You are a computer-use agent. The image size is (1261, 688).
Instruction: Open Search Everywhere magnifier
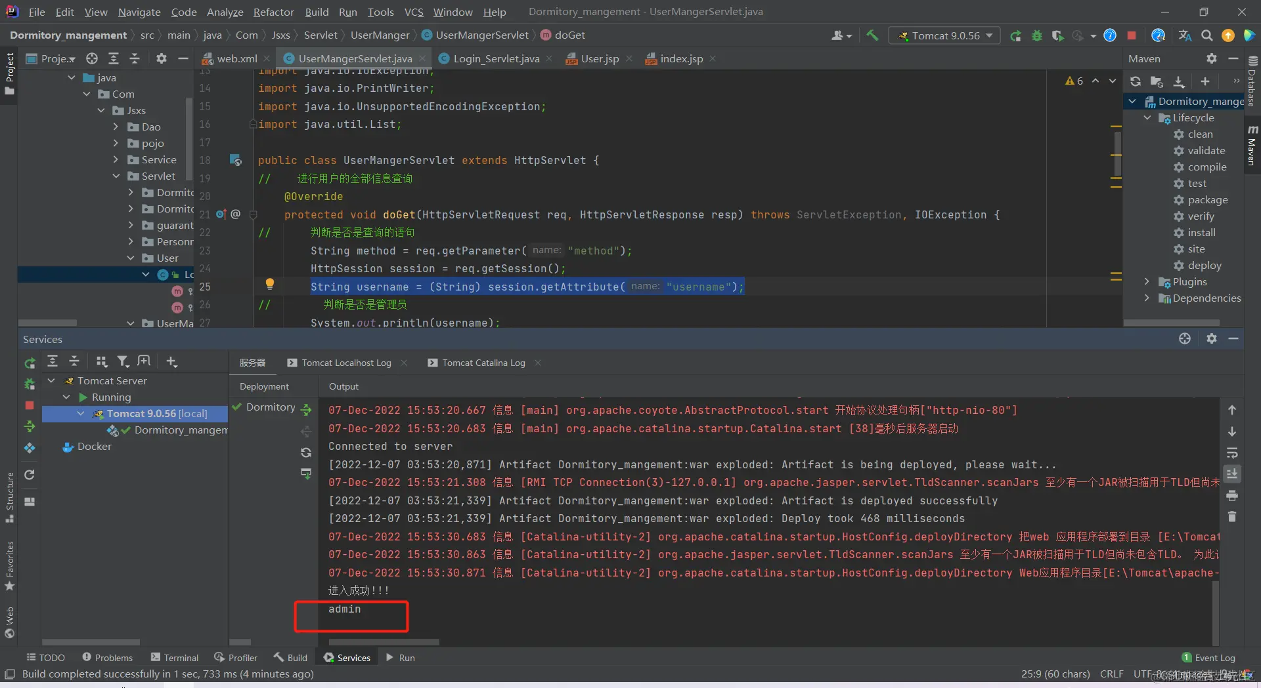tap(1207, 35)
